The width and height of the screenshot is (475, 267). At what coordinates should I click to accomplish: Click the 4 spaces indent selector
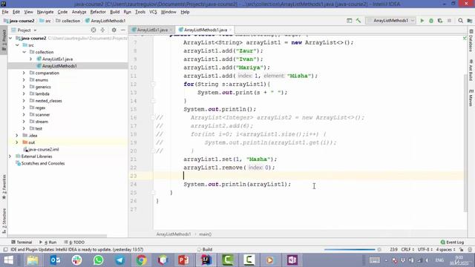(445, 249)
